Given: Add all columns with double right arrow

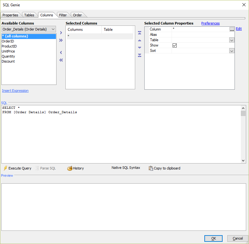Looking at the screenshot, I should pos(61,40).
